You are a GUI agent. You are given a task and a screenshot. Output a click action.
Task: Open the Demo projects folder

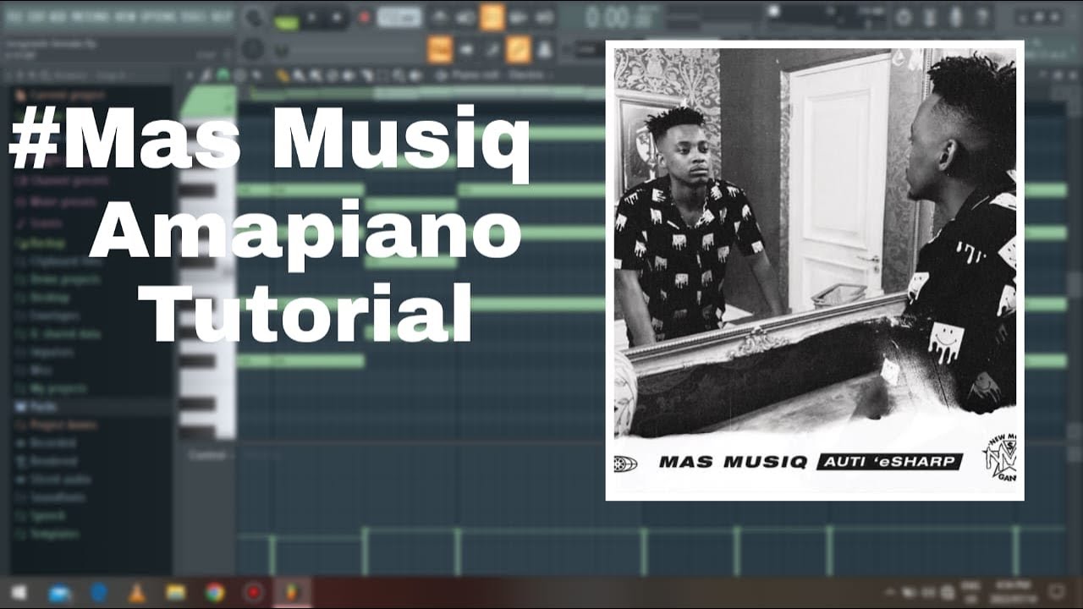[58, 279]
